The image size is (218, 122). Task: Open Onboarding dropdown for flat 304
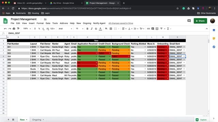(x=168, y=57)
